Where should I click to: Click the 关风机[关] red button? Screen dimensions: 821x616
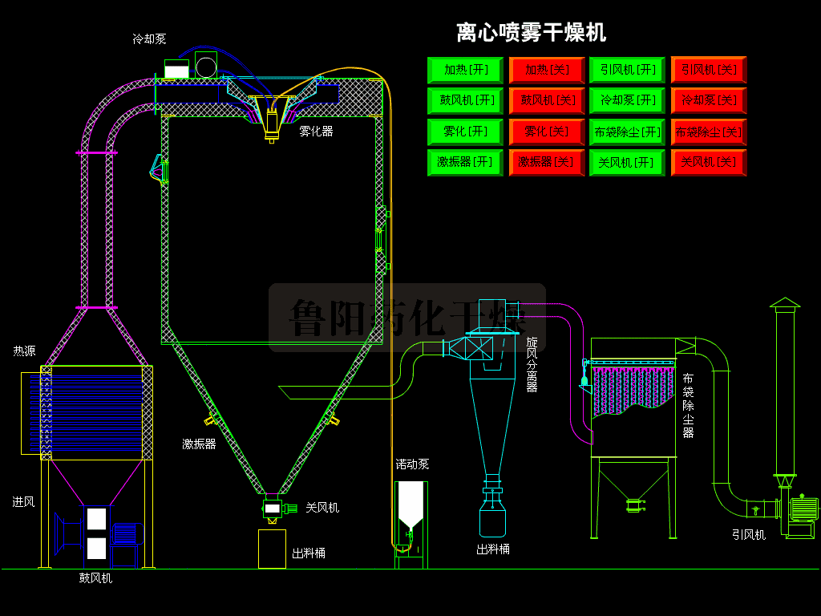(x=709, y=162)
